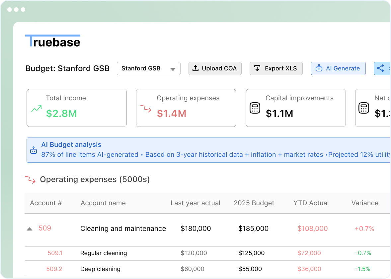Click the Truebase logo

coord(53,41)
